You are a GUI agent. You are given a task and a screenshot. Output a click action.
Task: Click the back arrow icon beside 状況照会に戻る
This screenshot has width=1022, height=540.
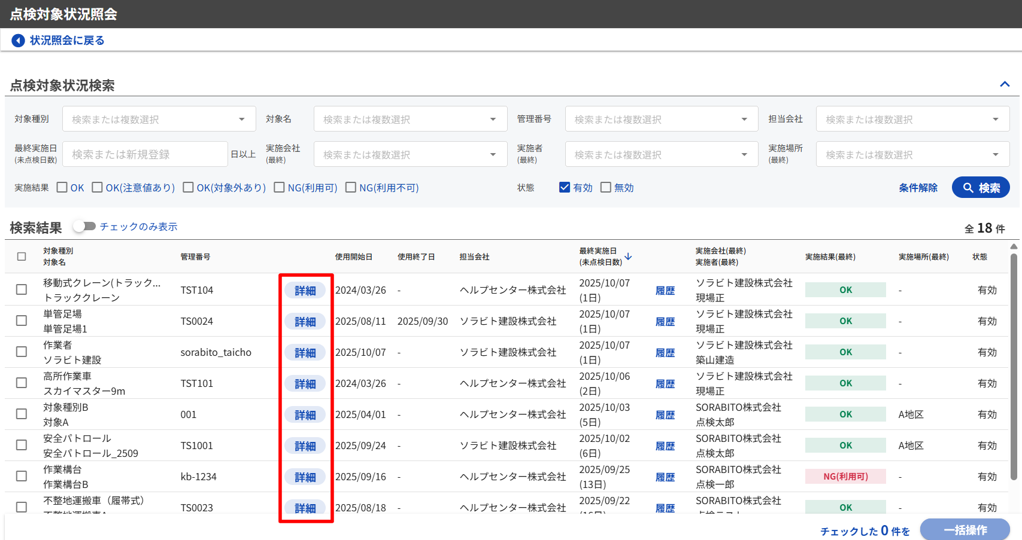tap(18, 40)
